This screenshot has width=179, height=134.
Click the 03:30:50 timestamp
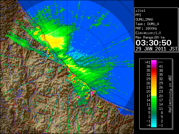point(154,43)
